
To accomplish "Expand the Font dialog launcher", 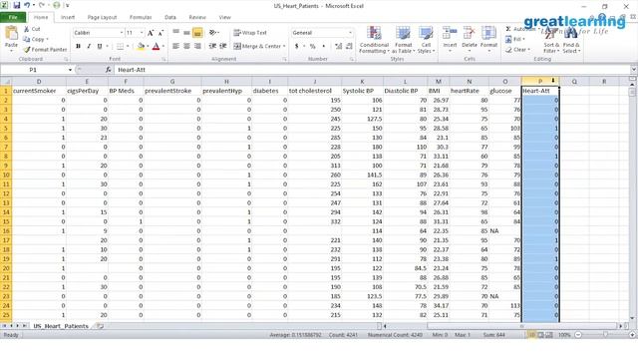I will 163,60.
